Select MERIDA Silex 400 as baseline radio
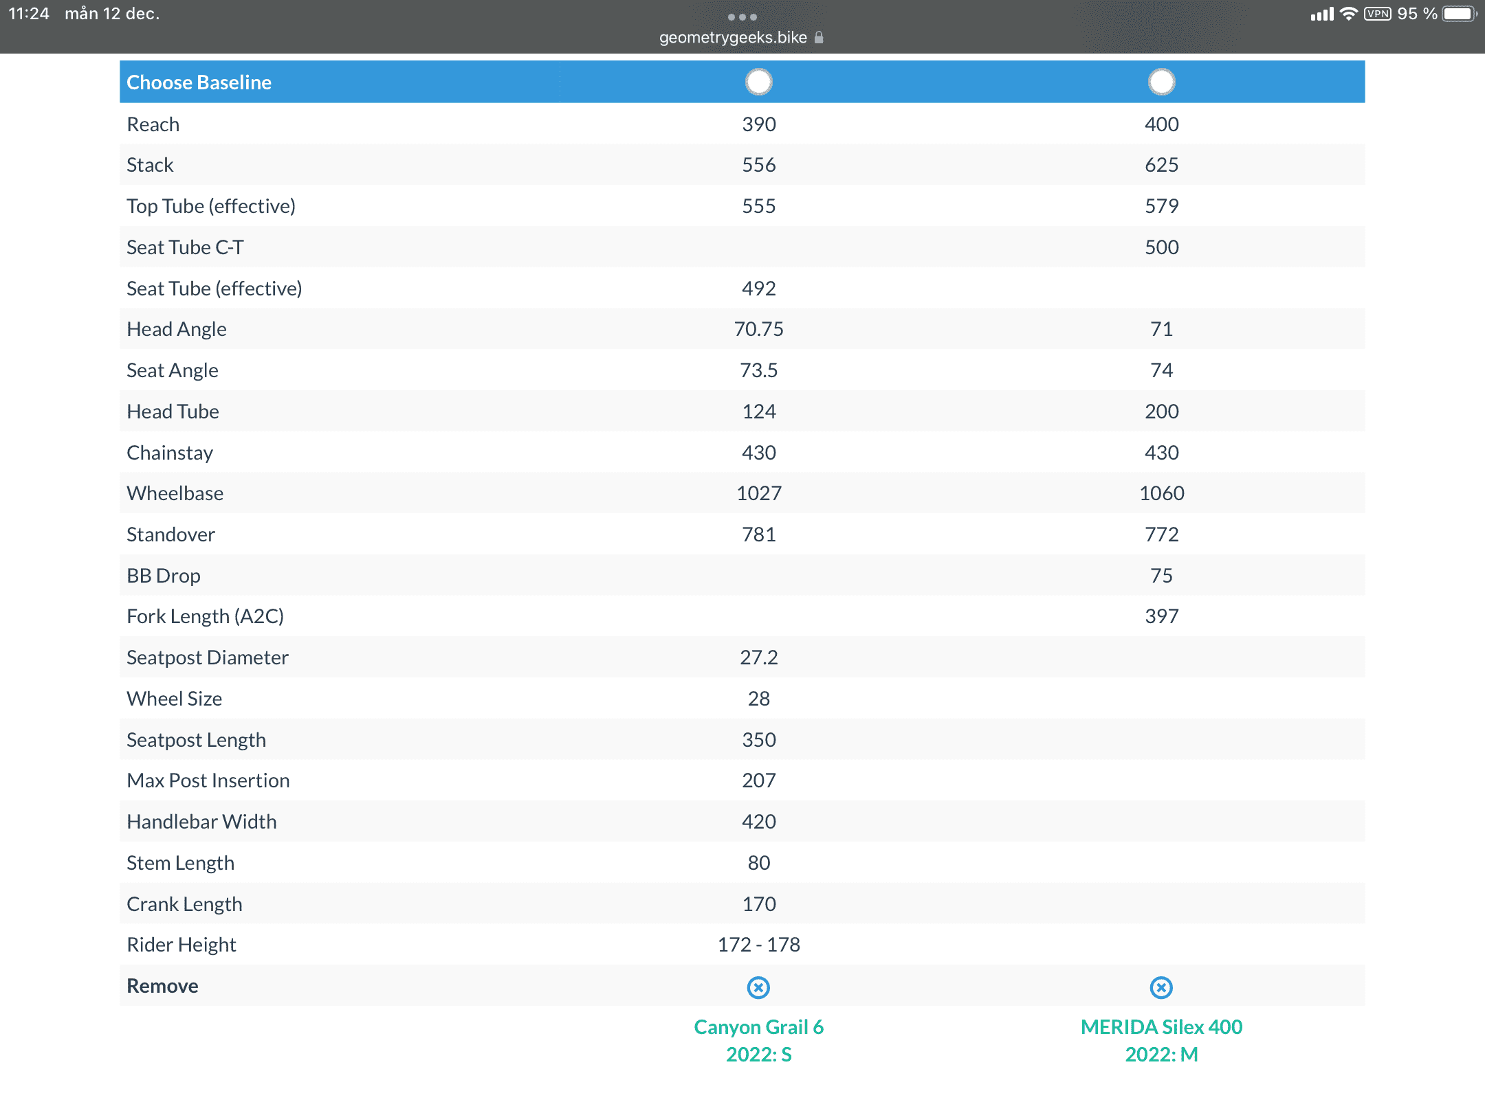1485x1113 pixels. 1161,82
